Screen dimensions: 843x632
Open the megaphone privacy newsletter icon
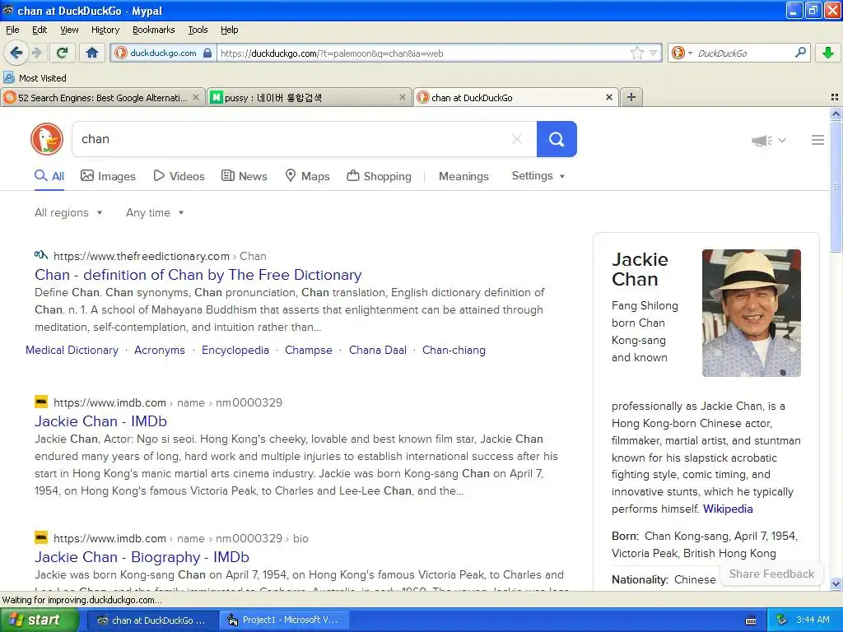point(761,140)
